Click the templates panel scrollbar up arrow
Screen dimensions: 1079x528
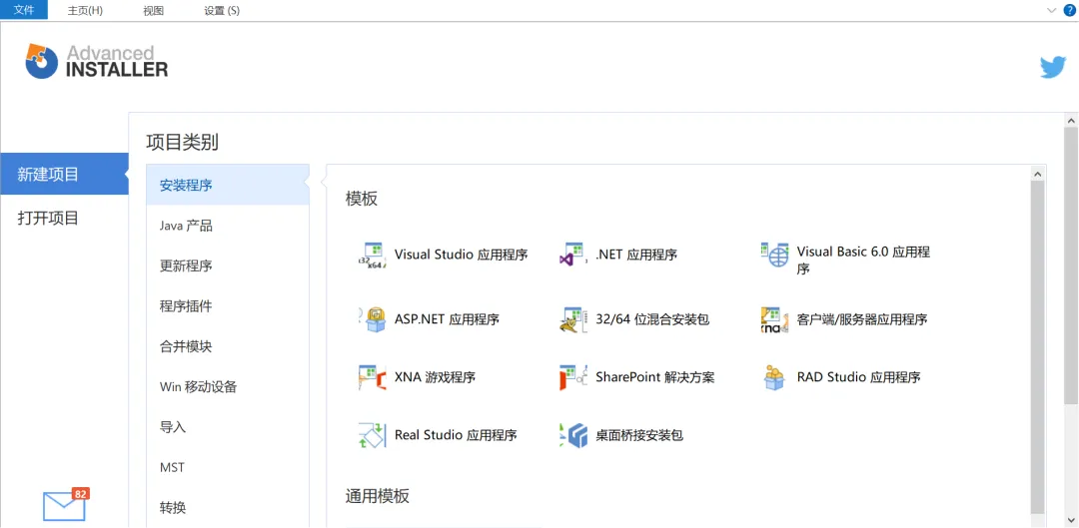pyautogui.click(x=1037, y=174)
